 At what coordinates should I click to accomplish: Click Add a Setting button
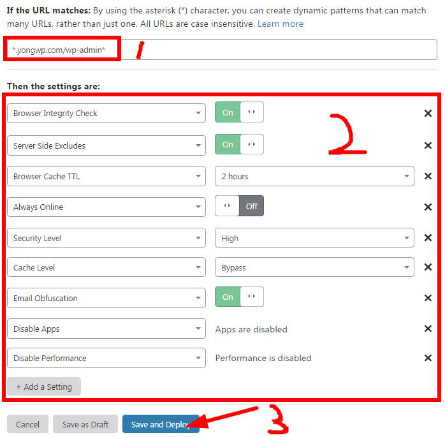(x=44, y=387)
